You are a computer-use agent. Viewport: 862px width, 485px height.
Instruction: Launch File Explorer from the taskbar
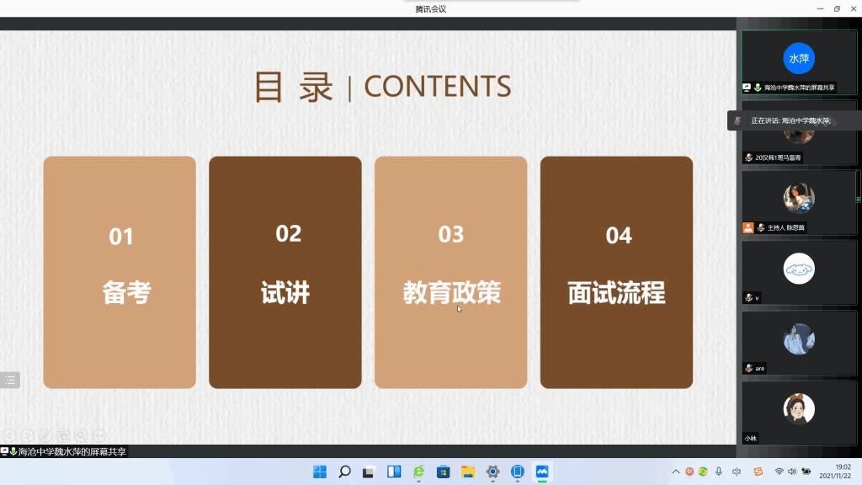pyautogui.click(x=468, y=472)
